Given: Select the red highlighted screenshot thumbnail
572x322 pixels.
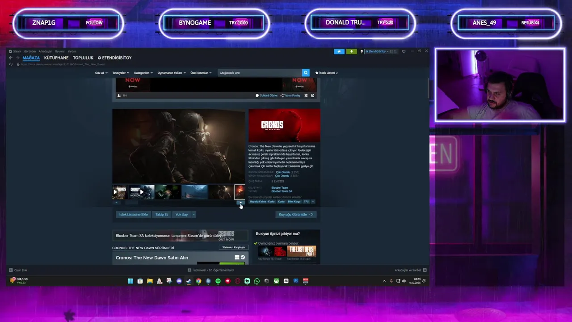Looking at the screenshot, I should coord(240,192).
